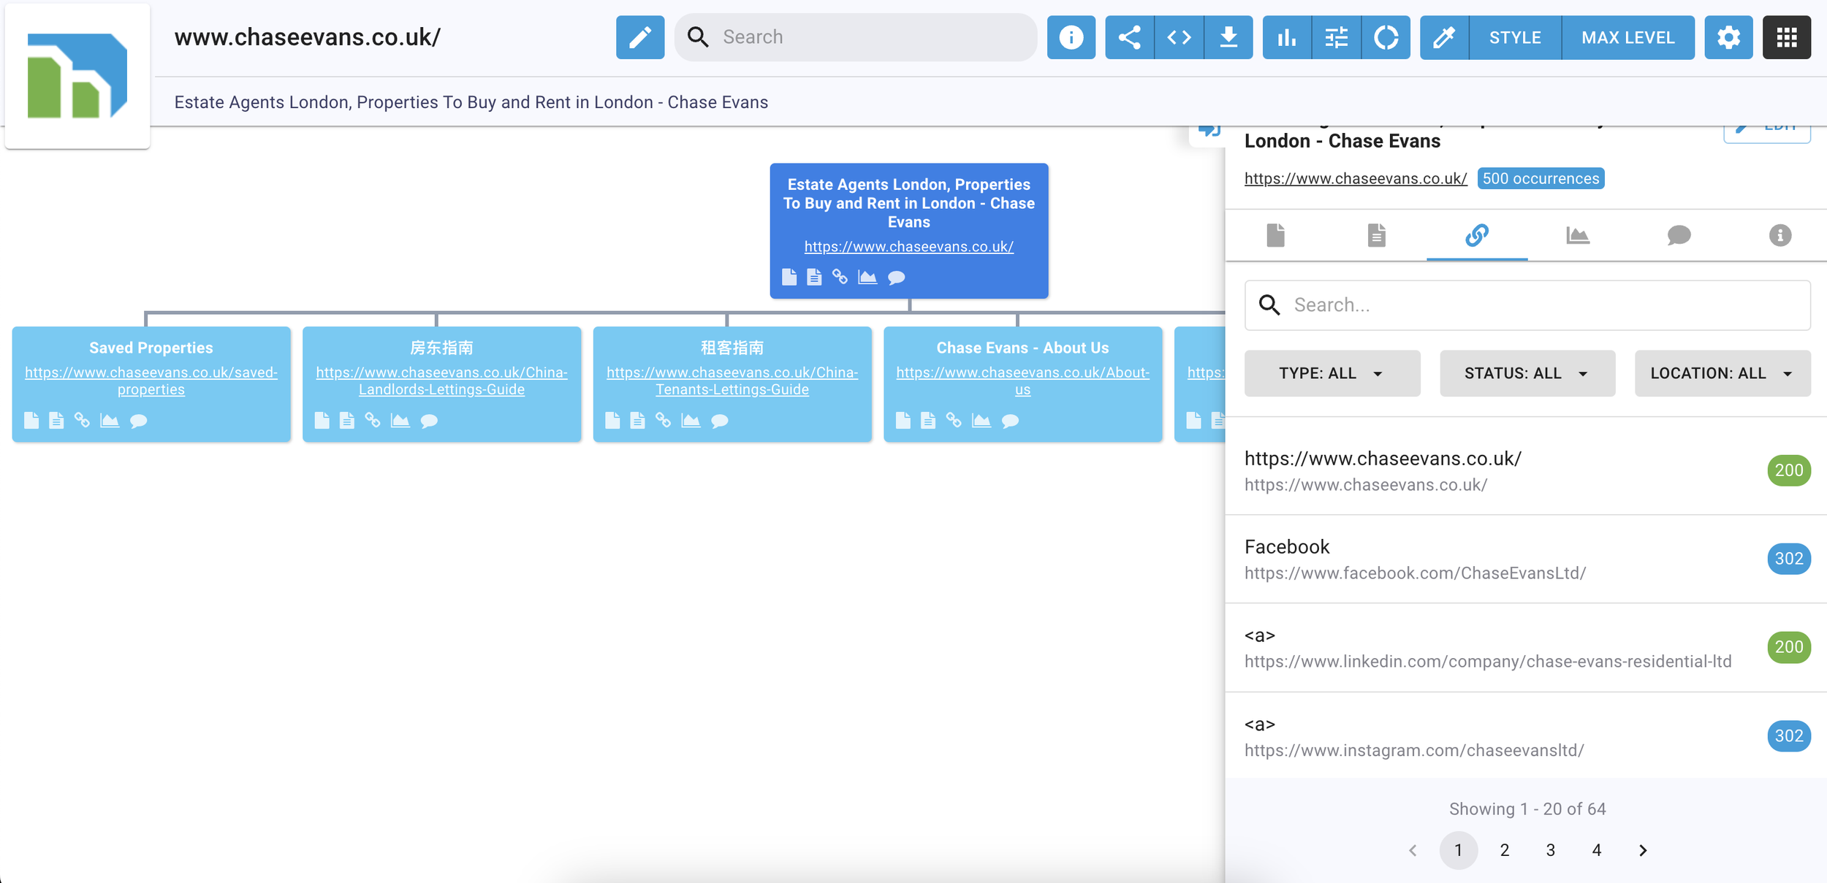Click page icon on root Estate Agents node
The image size is (1827, 883).
pyautogui.click(x=789, y=277)
